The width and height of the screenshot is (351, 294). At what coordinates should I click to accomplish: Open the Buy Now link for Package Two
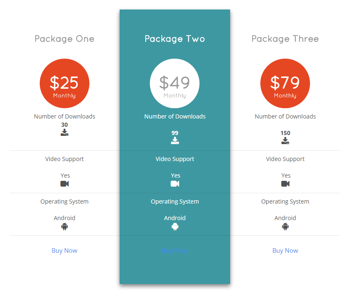tap(175, 251)
